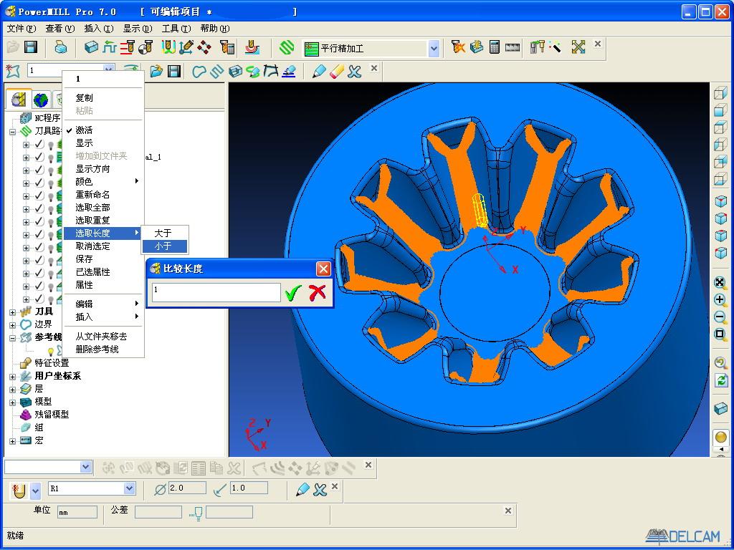Open the 颜色 submenu in the context menu
Viewport: 734px width, 550px height.
click(103, 181)
